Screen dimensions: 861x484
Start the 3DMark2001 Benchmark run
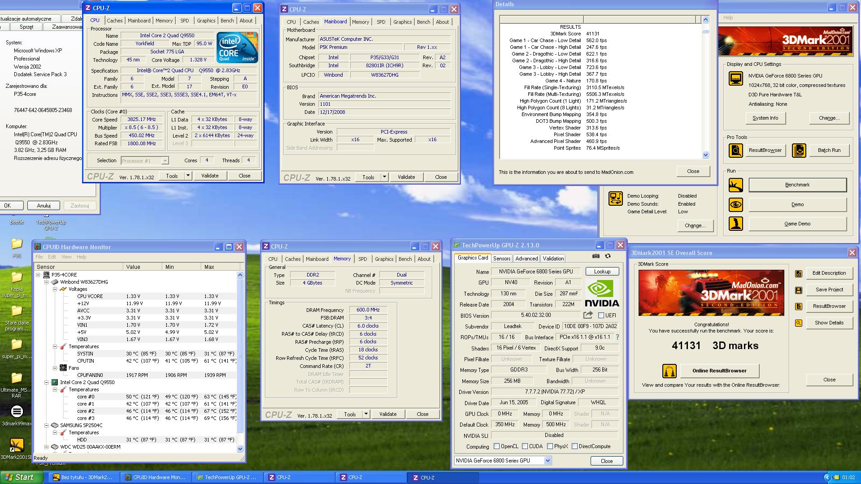click(x=797, y=185)
